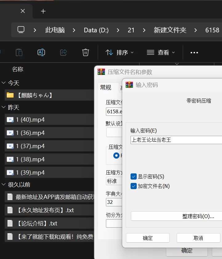Viewport: 222px width, 259px height.
Task: Click the 输入密码(E) password field
Action: 176,140
